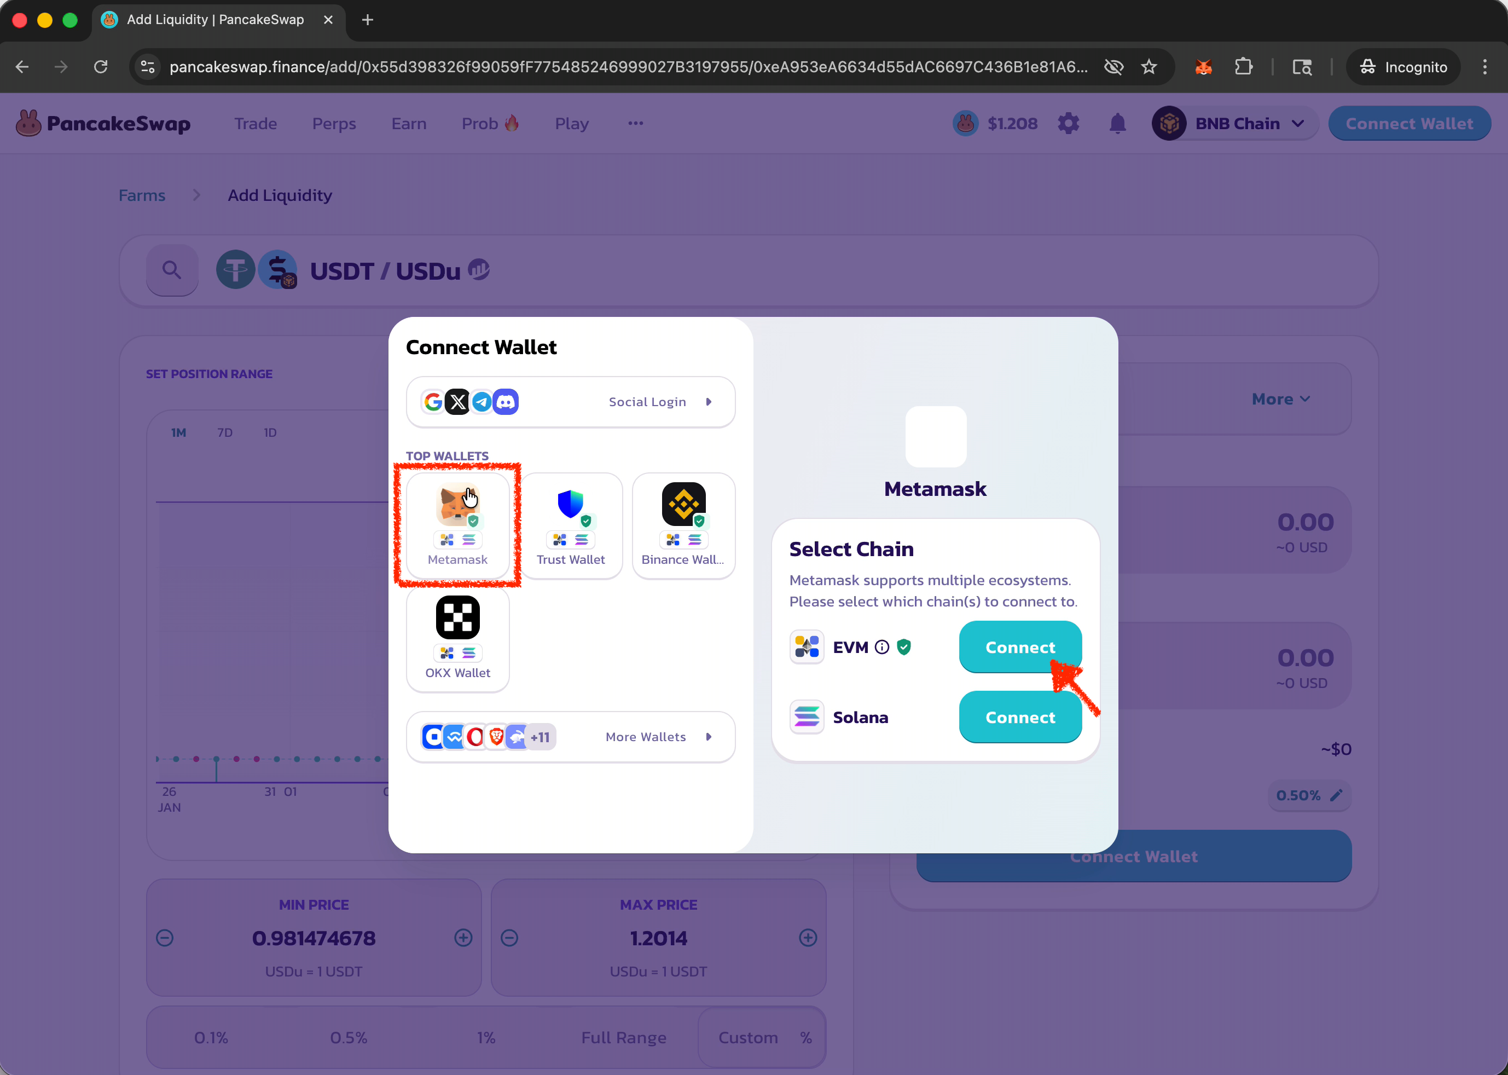Select the 7D chart range
The width and height of the screenshot is (1508, 1075).
(x=225, y=433)
